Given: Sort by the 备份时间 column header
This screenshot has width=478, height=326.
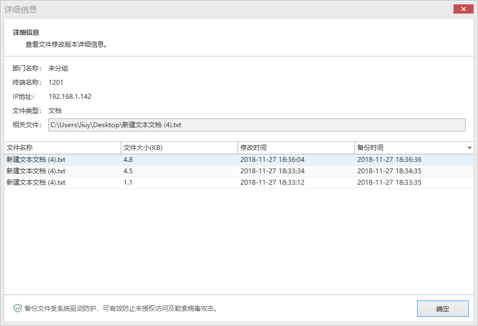Looking at the screenshot, I should [x=408, y=148].
